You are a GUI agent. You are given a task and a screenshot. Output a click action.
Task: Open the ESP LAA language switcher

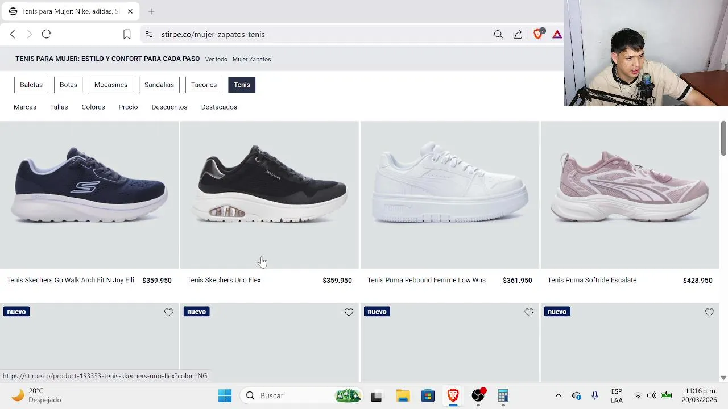tap(617, 395)
